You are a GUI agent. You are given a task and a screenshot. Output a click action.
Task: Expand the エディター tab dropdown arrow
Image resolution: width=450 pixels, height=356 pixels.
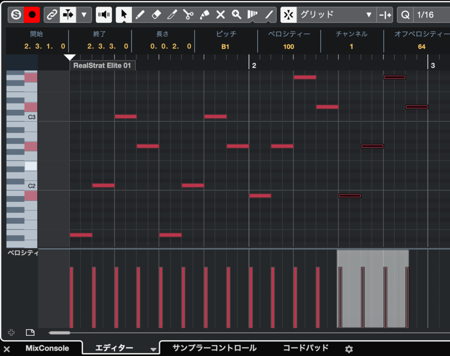(153, 349)
